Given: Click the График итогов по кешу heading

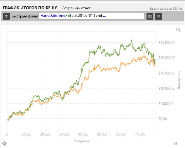Looking at the screenshot, I should [30, 8].
